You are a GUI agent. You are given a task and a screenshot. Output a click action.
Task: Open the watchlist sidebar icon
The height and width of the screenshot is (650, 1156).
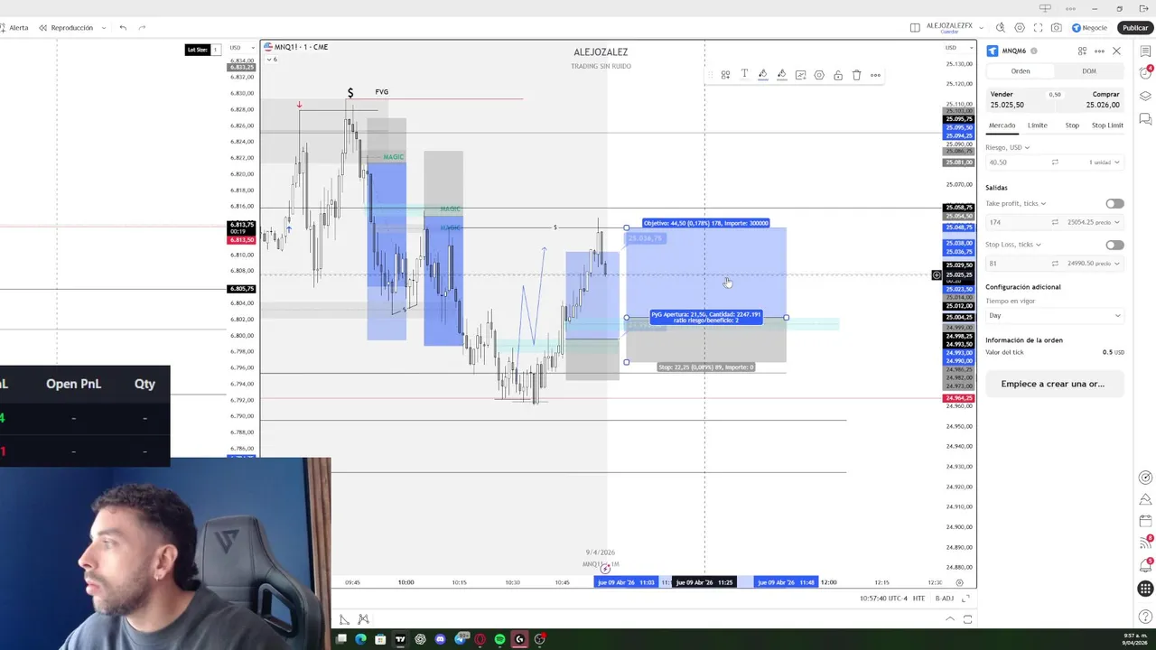1145,51
